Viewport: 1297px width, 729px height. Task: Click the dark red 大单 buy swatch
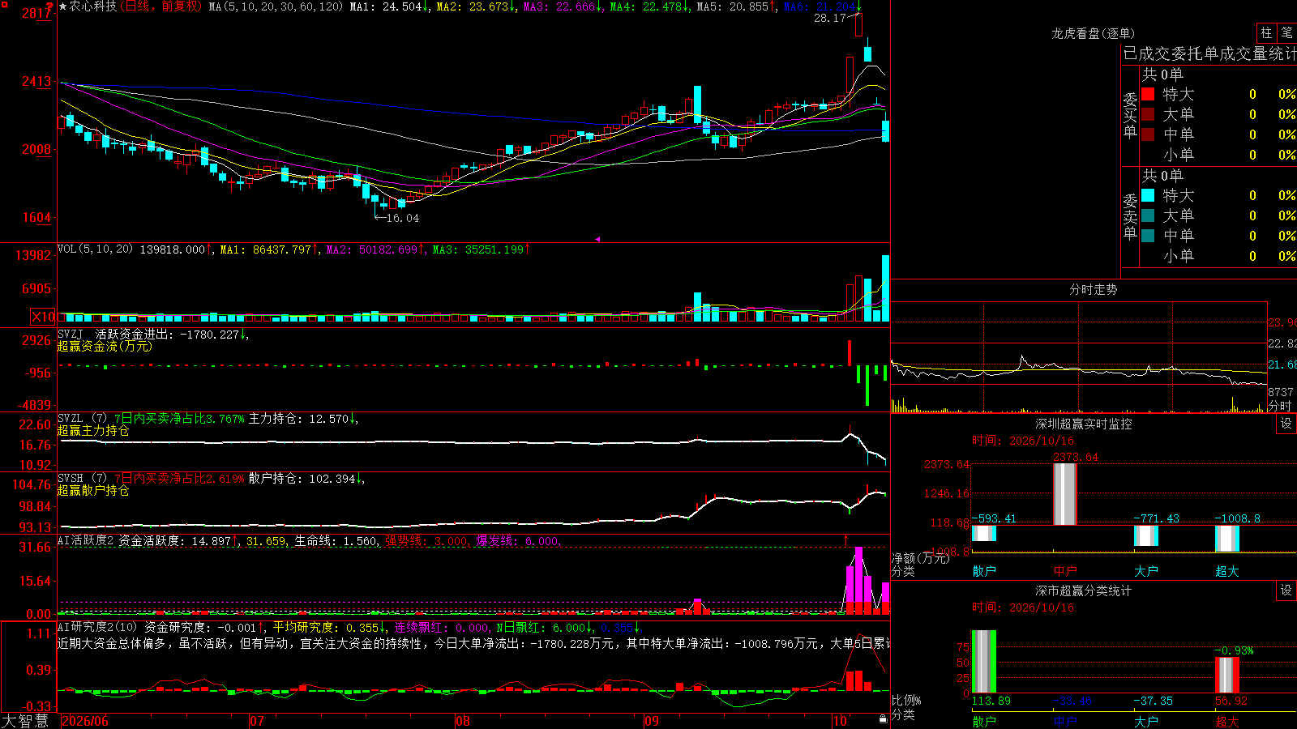click(1148, 114)
